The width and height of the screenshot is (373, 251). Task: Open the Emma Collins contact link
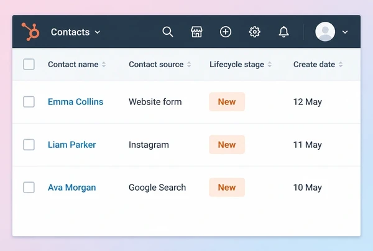(x=75, y=102)
